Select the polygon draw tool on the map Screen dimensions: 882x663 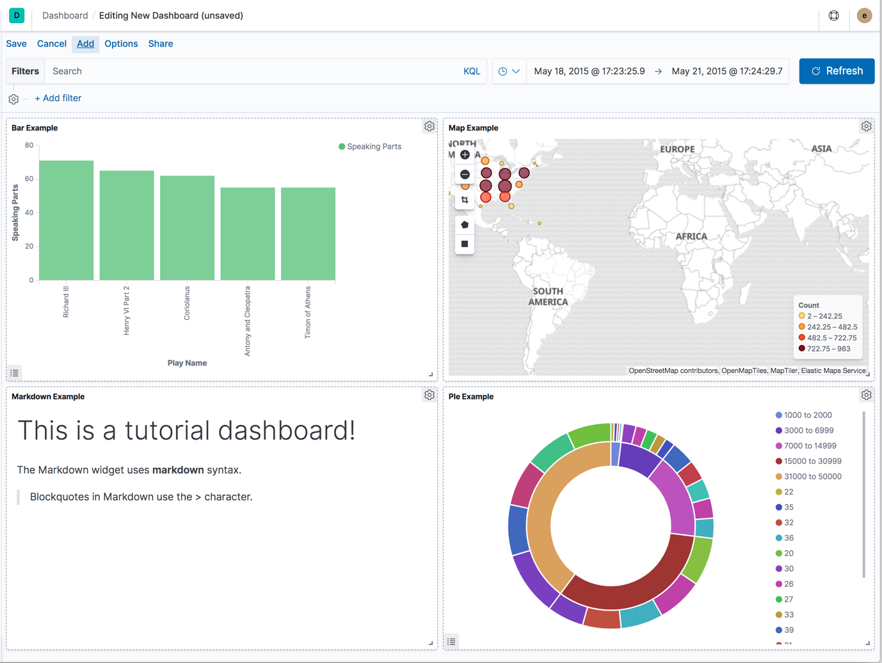pos(465,225)
